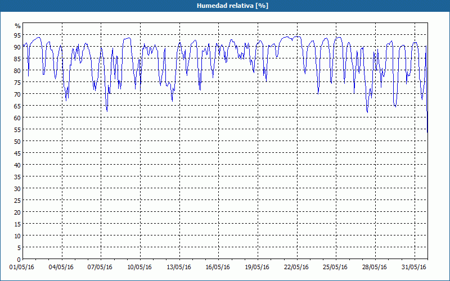Click the 22/05/16 date label
This screenshot has width=450, height=281.
pos(296,268)
